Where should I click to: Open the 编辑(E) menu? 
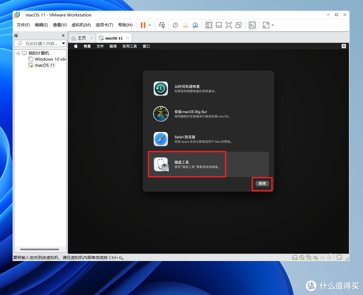[x=41, y=25]
